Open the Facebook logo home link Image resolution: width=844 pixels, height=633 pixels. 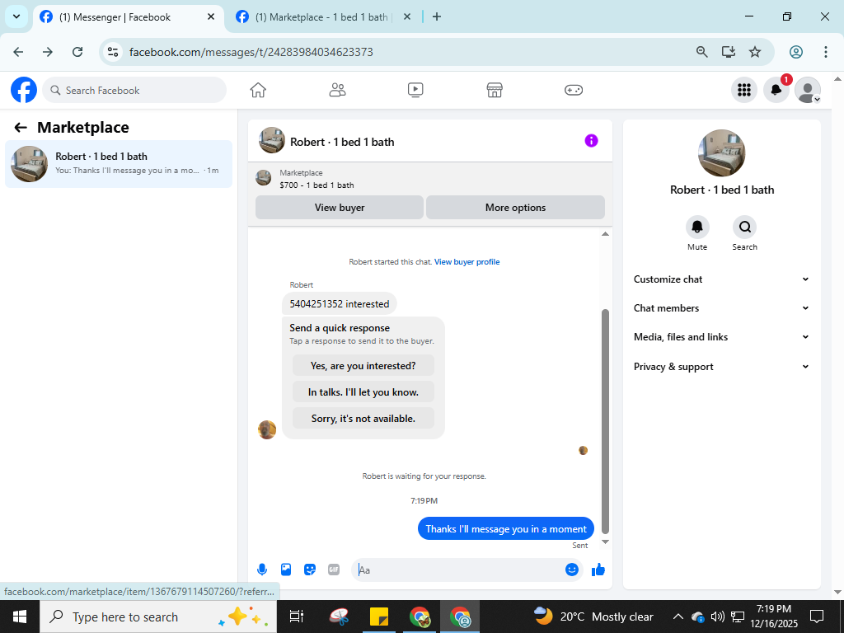(24, 90)
